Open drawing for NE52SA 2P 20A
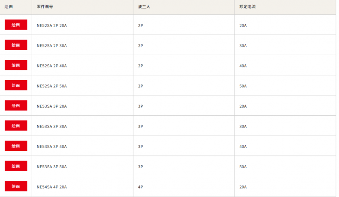Viewport: 339px width, 197px height. (x=16, y=25)
